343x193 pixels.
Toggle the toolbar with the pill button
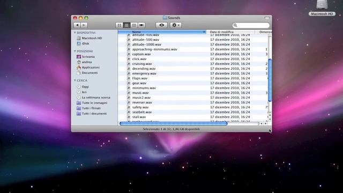click(267, 18)
